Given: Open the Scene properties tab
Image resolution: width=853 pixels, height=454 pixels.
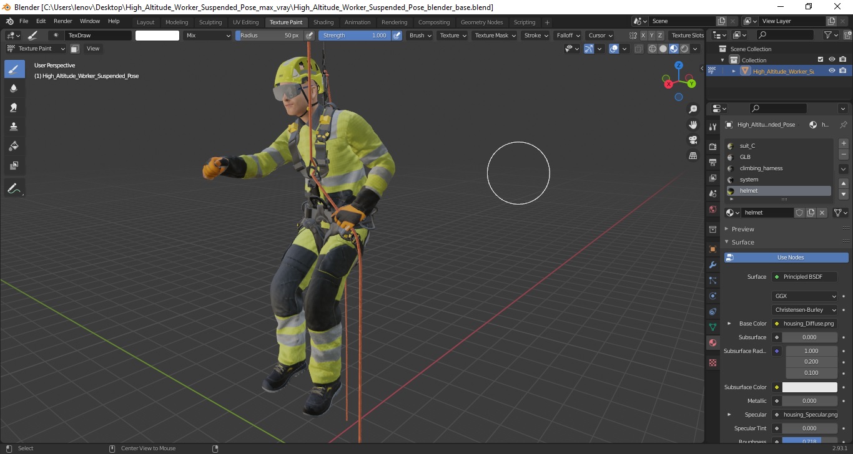Looking at the screenshot, I should click(712, 193).
